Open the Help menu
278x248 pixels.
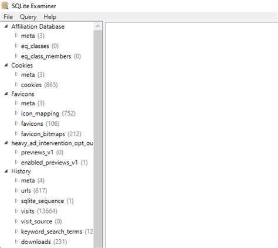[50, 17]
